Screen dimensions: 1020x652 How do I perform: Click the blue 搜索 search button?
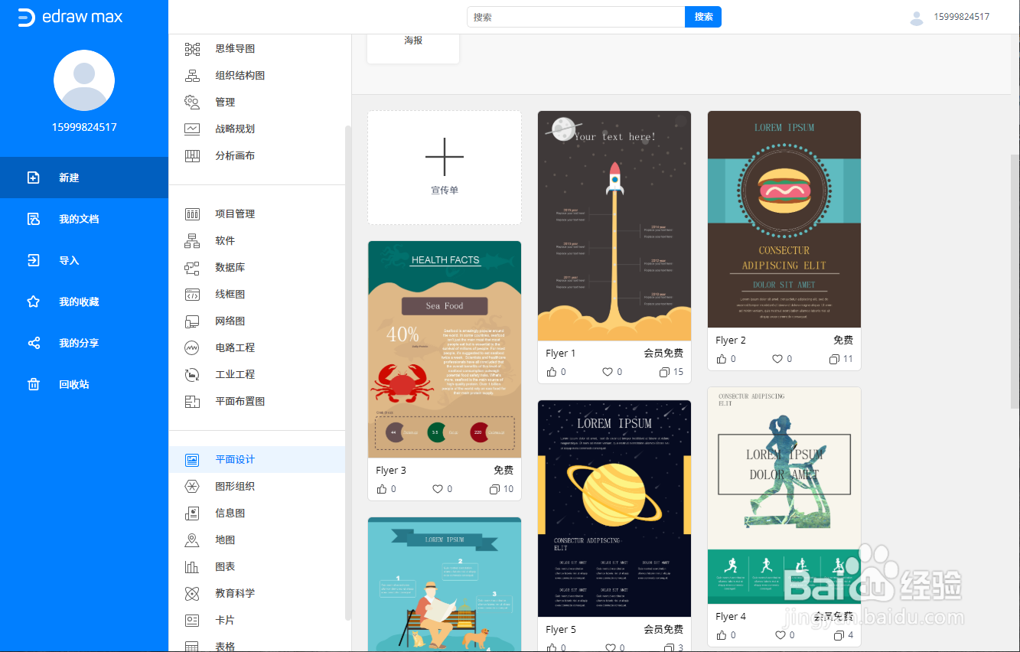[x=703, y=17]
